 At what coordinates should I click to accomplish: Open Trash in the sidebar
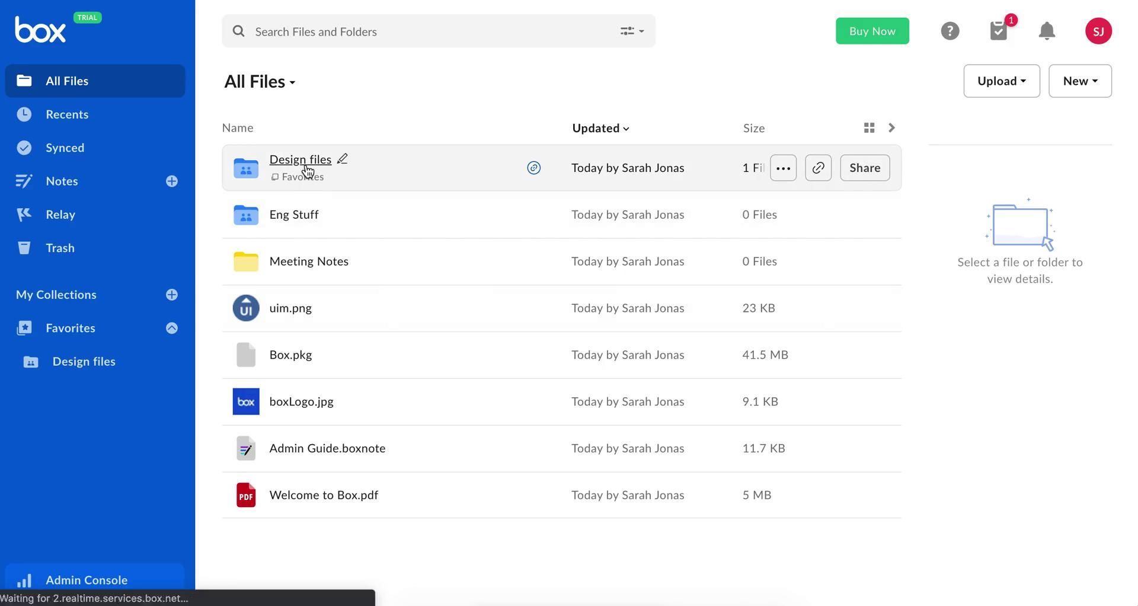tap(60, 248)
